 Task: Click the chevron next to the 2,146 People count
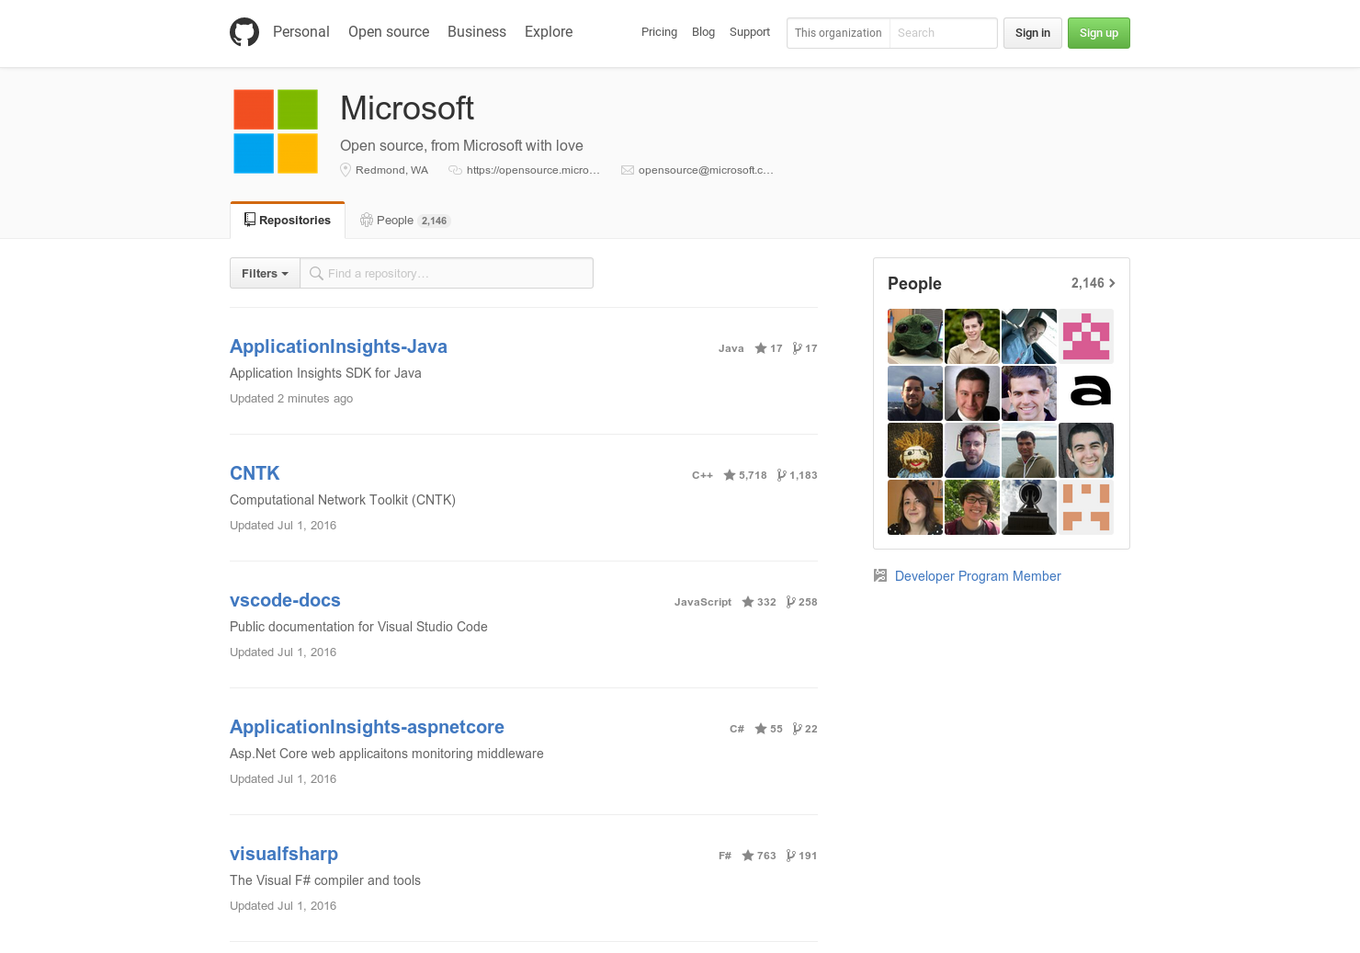coord(1113,283)
